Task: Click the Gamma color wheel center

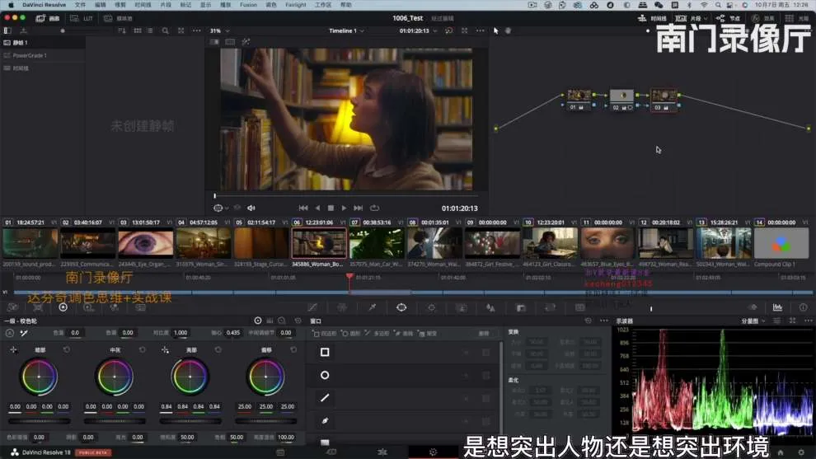Action: coord(115,377)
